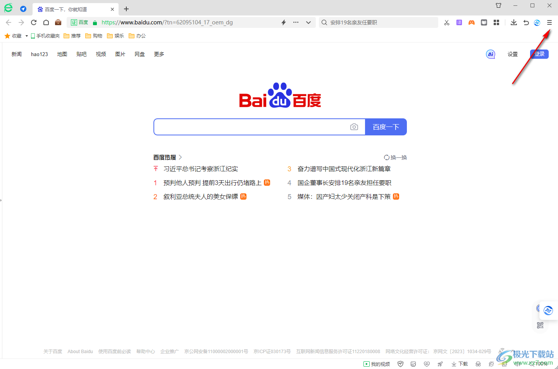This screenshot has width=558, height=369.
Task: Click the picture icon in status bar
Action: (413, 364)
